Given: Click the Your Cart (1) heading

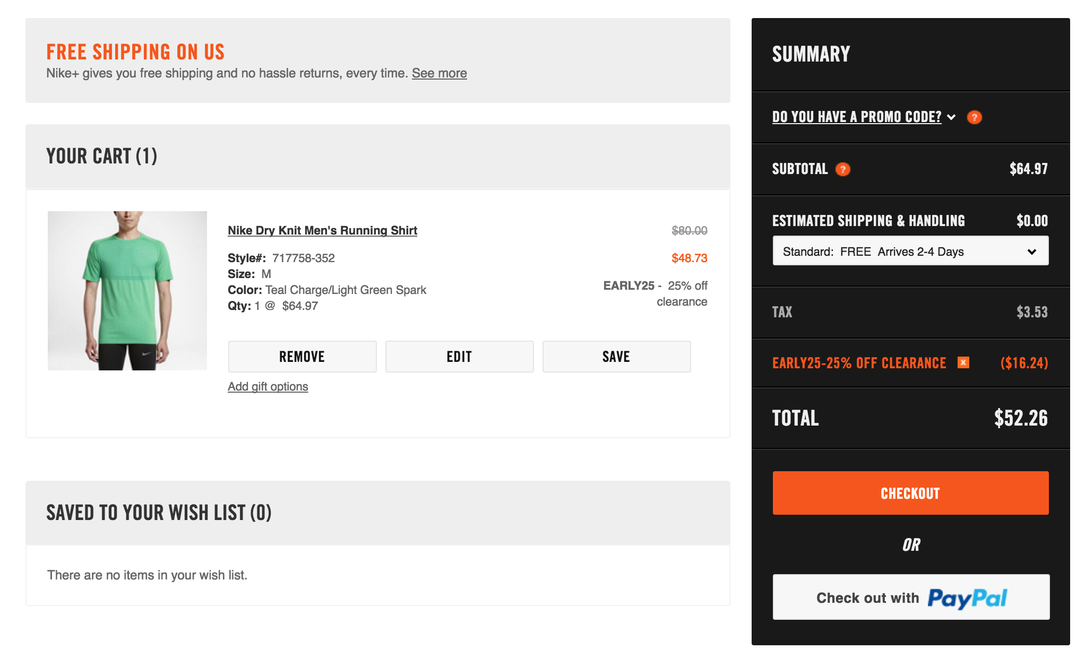Looking at the screenshot, I should pyautogui.click(x=101, y=156).
